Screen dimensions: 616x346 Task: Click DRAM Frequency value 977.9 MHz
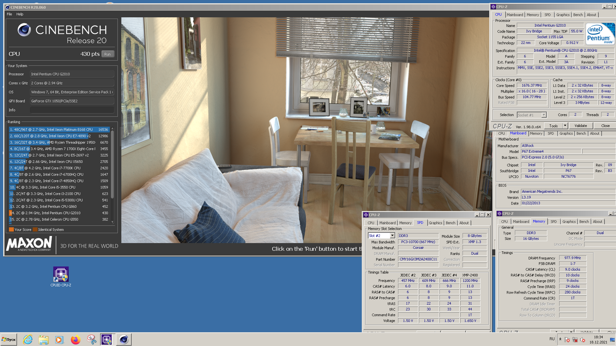[573, 258]
